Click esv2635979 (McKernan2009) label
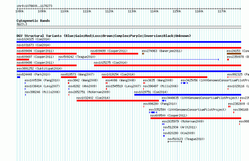The image size is (249, 161). click(183, 121)
